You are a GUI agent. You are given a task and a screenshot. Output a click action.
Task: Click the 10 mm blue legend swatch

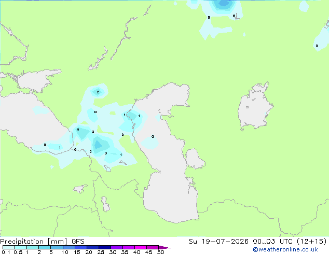click(x=69, y=247)
